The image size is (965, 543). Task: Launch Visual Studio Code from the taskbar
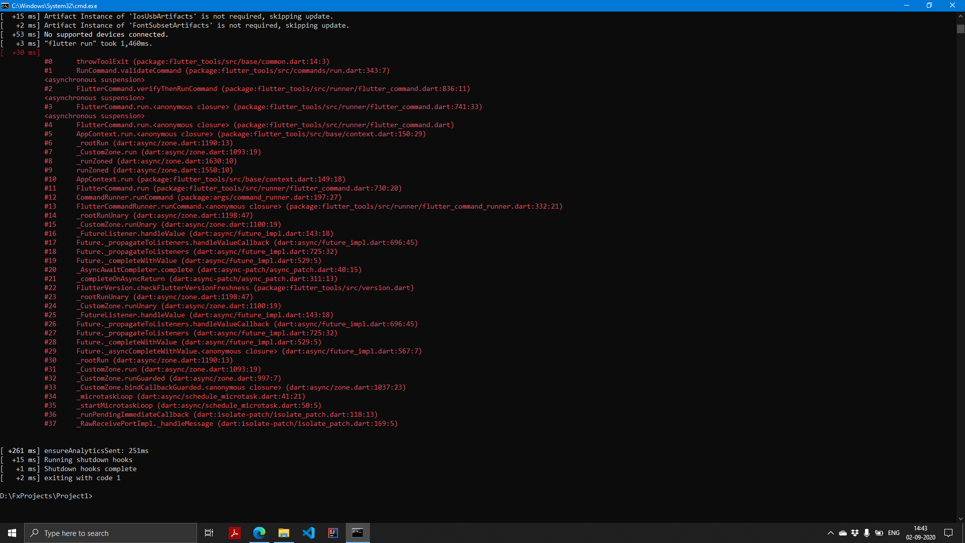tap(308, 533)
